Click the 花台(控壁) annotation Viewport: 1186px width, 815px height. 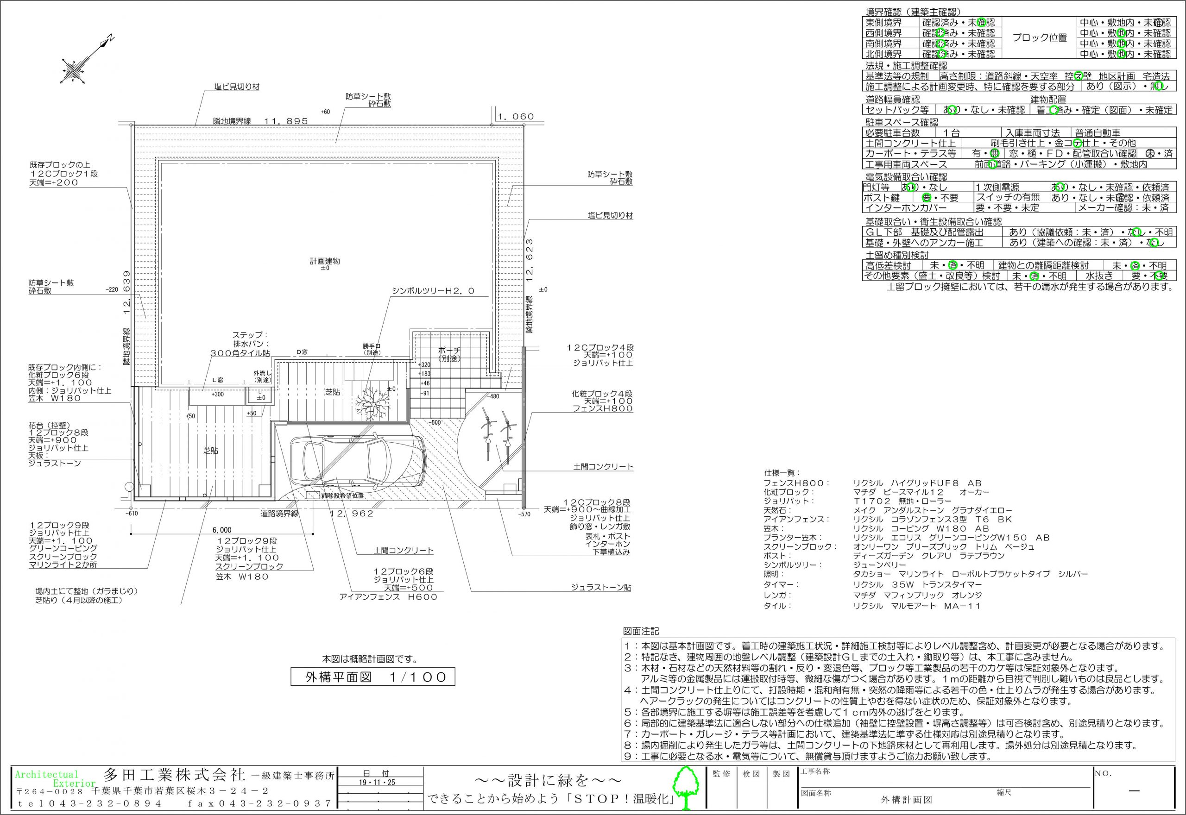(x=50, y=425)
